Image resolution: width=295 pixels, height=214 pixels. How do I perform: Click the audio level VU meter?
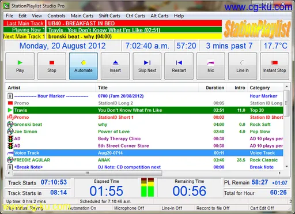pyautogui.click(x=147, y=187)
